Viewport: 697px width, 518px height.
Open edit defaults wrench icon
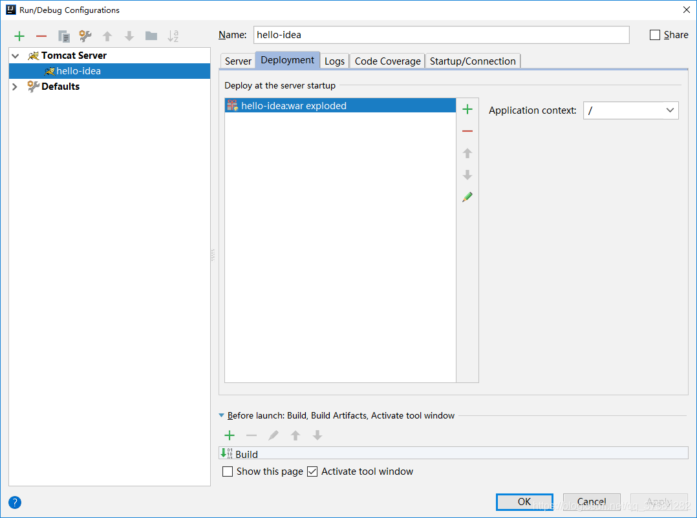[85, 36]
